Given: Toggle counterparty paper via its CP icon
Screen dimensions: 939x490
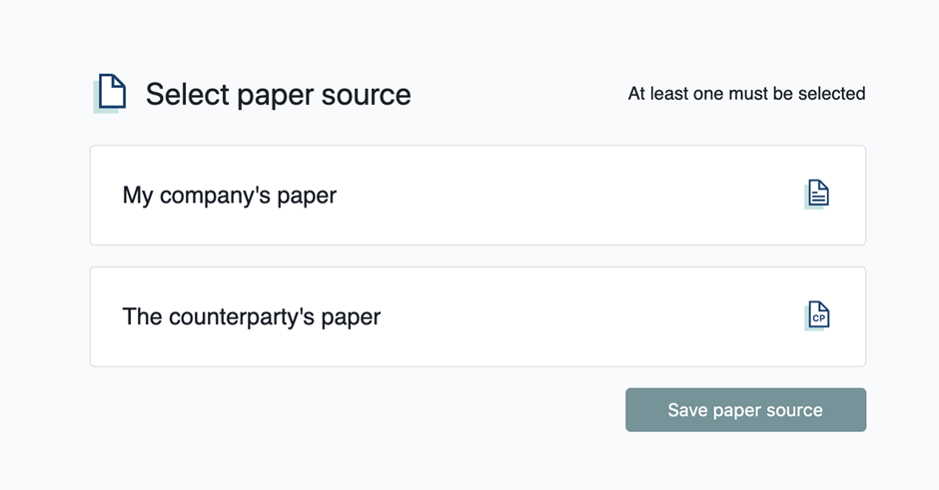Looking at the screenshot, I should point(817,315).
